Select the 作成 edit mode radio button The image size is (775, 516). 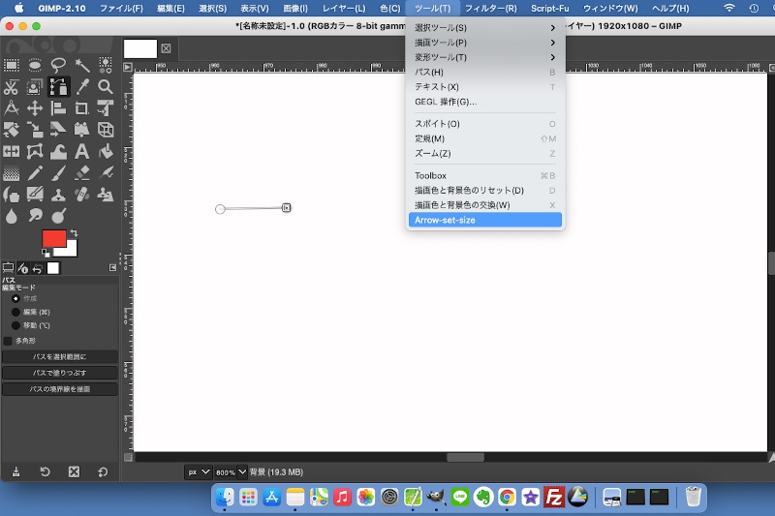pos(15,298)
